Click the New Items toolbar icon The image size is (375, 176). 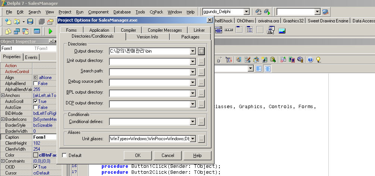(8, 22)
